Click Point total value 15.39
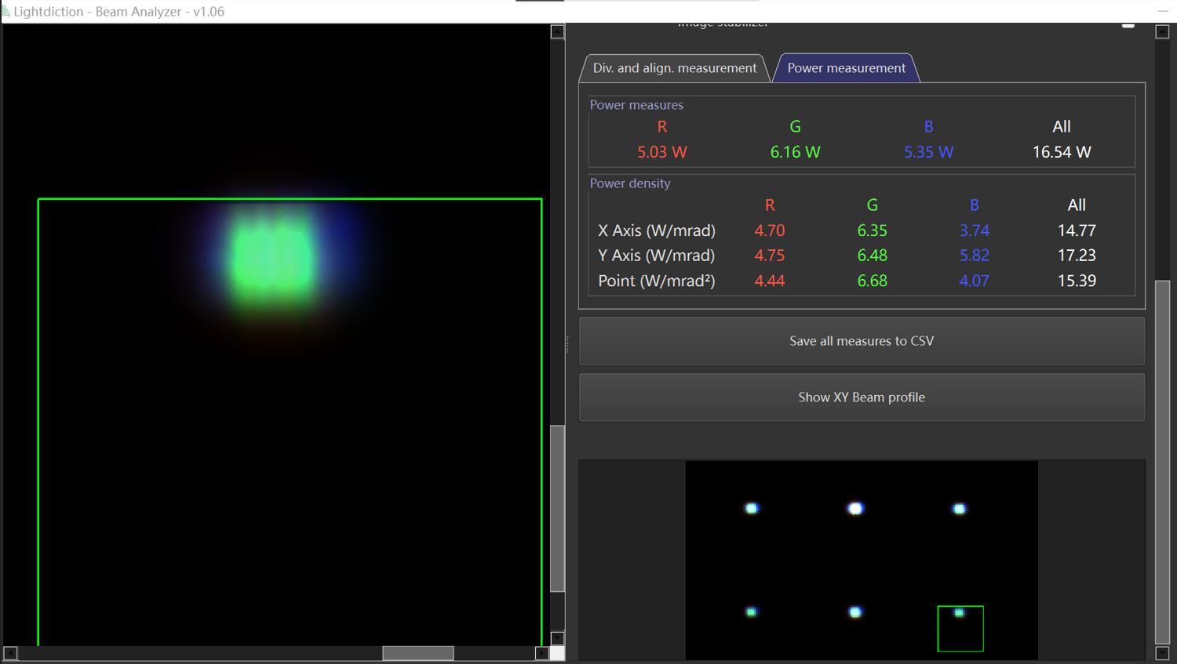Screen dimensions: 1177x664 coord(1077,281)
